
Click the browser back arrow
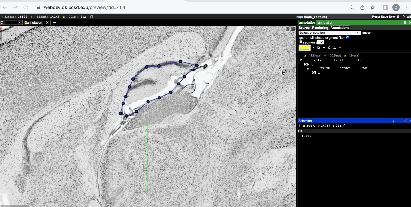coord(5,7)
